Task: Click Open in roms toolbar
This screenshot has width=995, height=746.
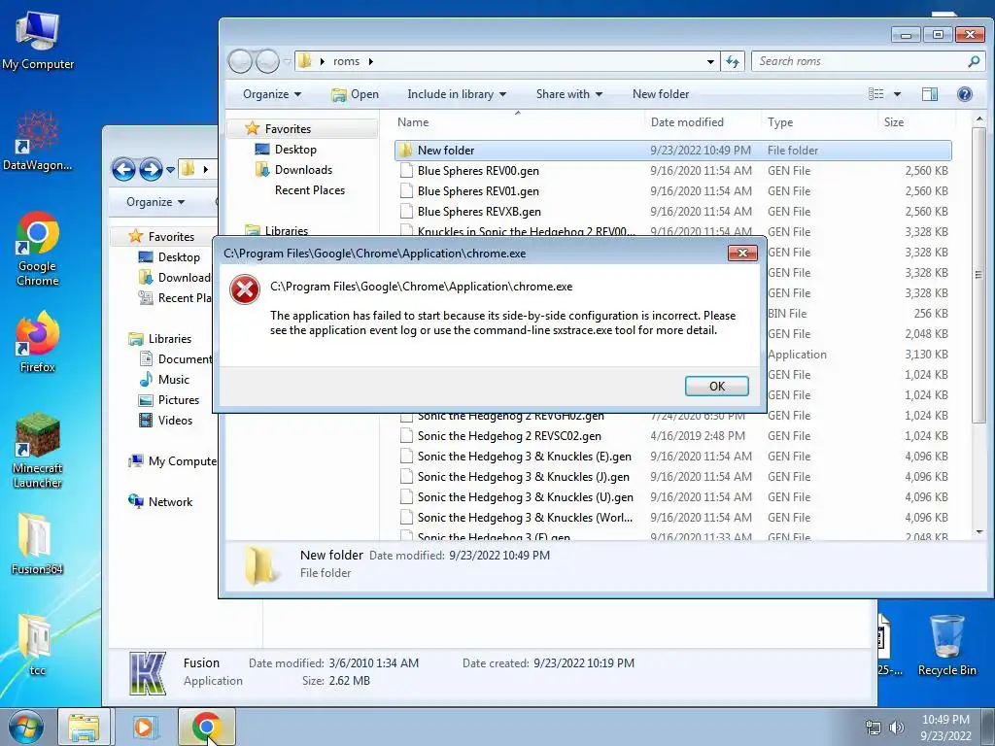Action: 355,94
